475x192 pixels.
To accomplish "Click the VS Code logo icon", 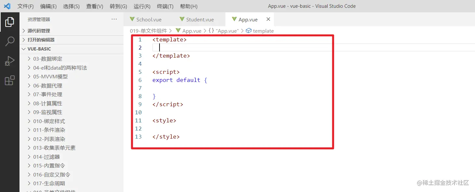I will [7, 6].
